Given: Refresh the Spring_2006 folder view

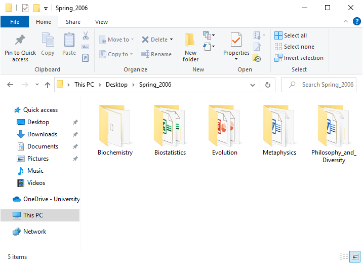Looking at the screenshot, I should 267,85.
